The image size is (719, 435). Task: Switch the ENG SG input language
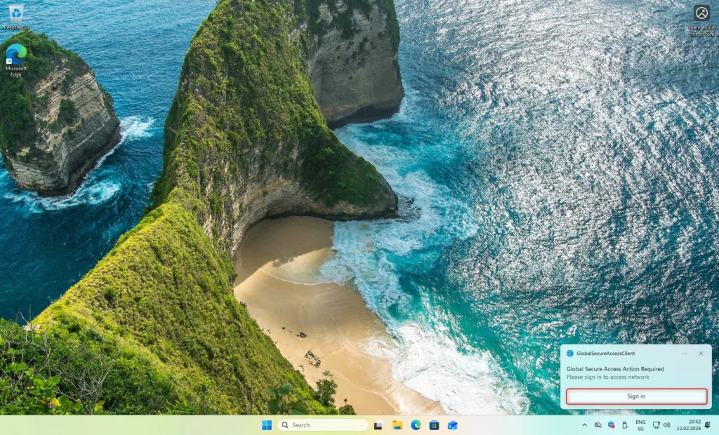[640, 425]
